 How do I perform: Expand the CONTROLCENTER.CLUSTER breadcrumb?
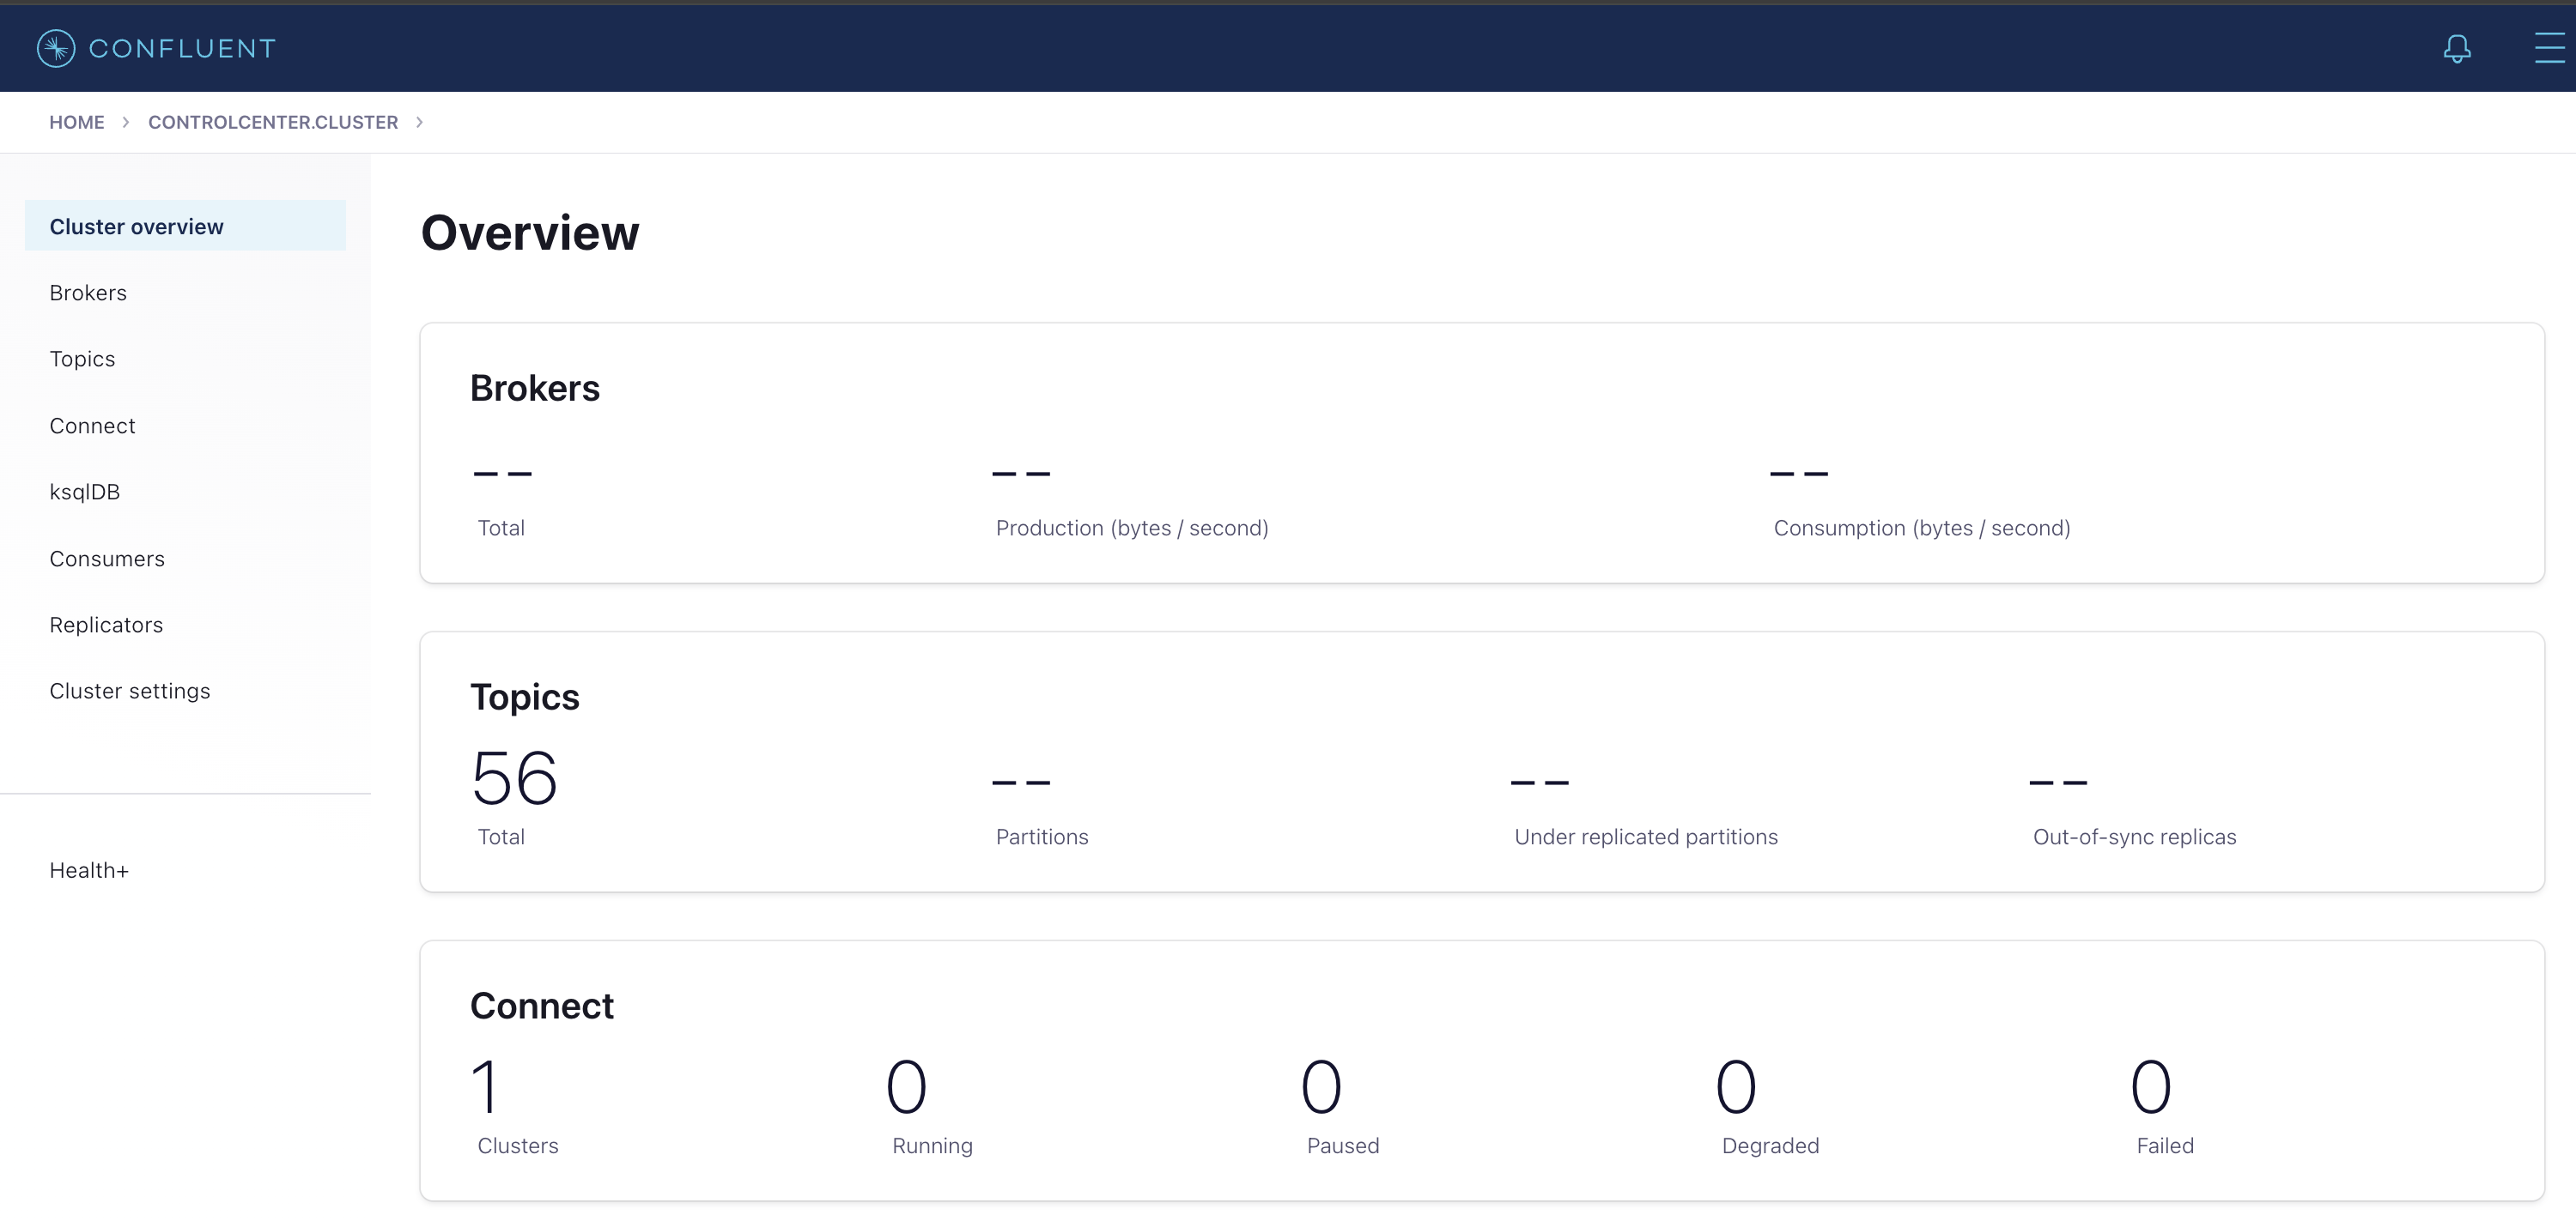(417, 122)
